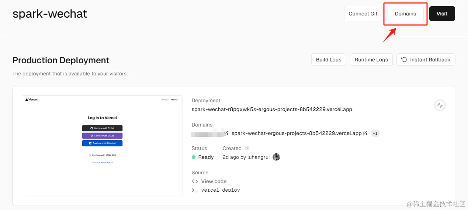Click external link icon after vercel.app domain
The width and height of the screenshot is (468, 210).
pos(365,133)
